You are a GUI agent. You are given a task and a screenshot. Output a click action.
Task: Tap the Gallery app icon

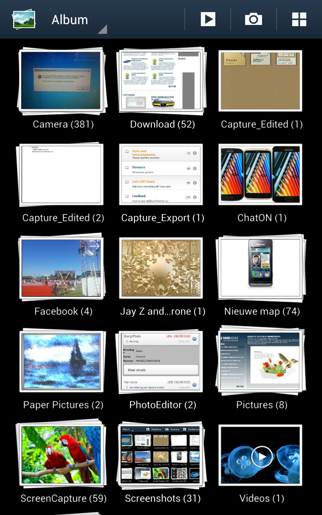point(24,19)
